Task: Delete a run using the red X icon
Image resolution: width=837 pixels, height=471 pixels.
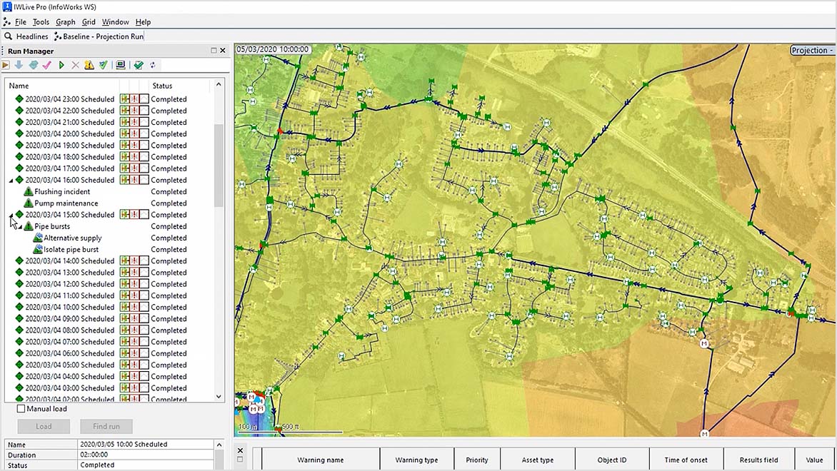Action: pos(75,65)
